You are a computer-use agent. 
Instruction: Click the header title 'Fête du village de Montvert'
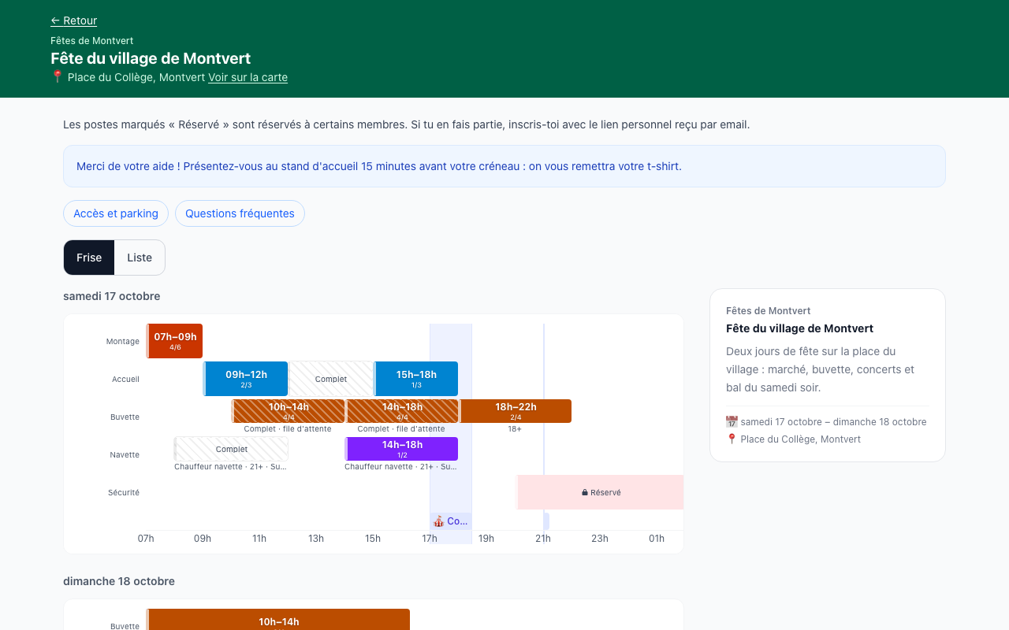(x=151, y=58)
